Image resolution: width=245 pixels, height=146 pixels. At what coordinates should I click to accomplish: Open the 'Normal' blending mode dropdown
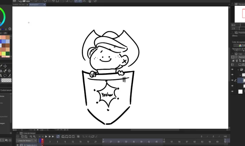241,57
